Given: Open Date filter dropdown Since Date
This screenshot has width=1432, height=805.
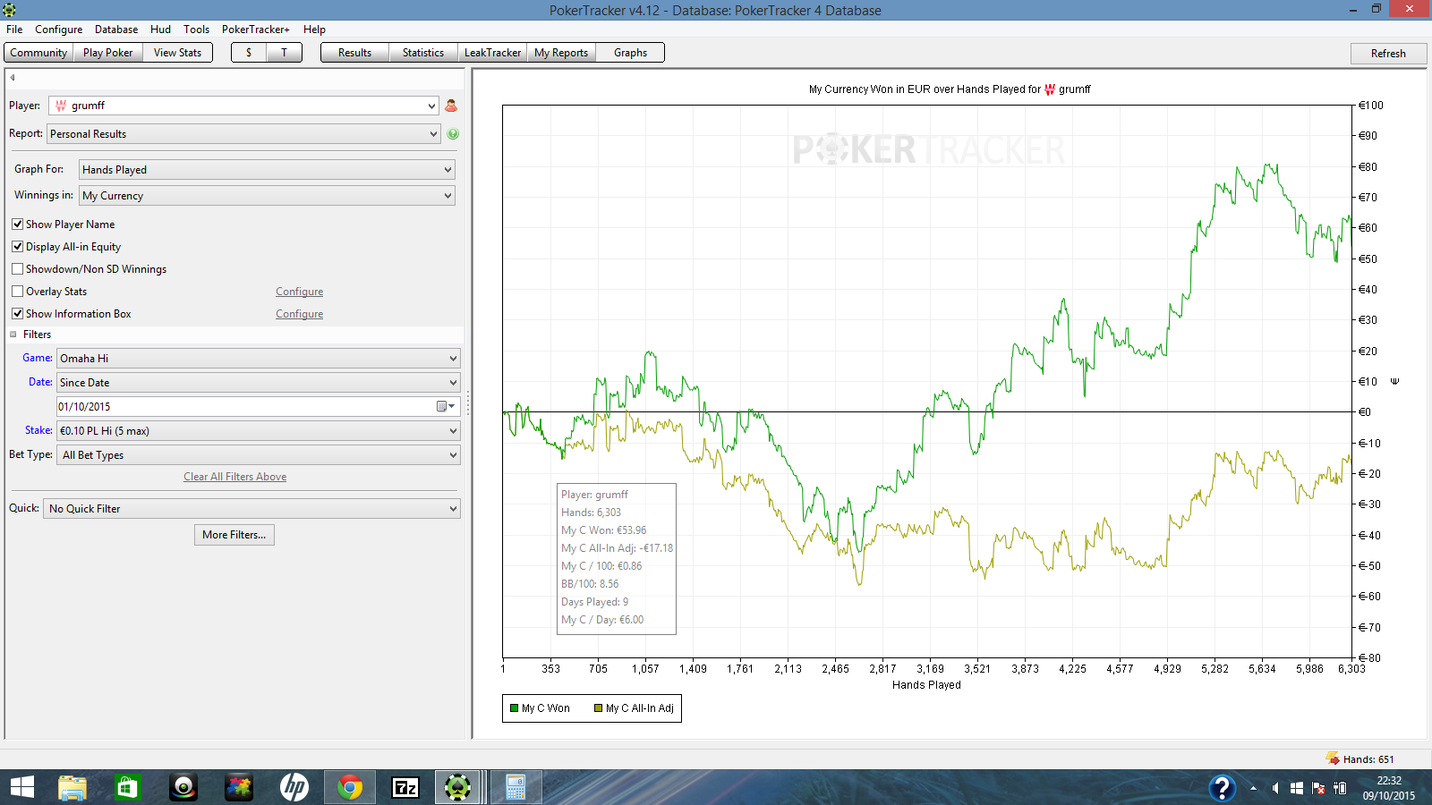Looking at the screenshot, I should tap(259, 382).
